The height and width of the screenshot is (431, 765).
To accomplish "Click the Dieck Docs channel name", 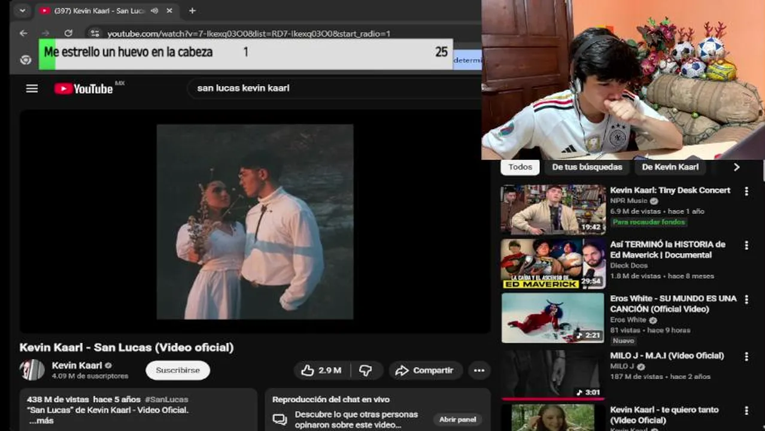I will [x=629, y=265].
